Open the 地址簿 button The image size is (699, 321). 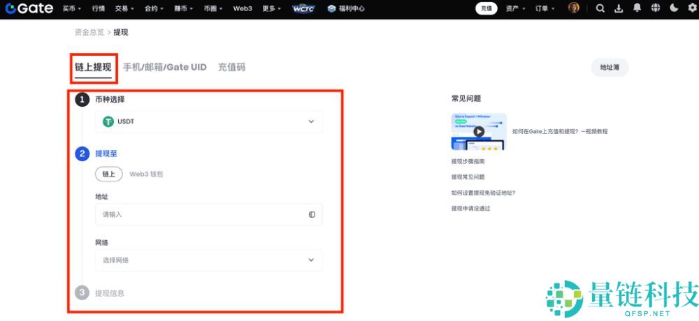click(x=610, y=67)
